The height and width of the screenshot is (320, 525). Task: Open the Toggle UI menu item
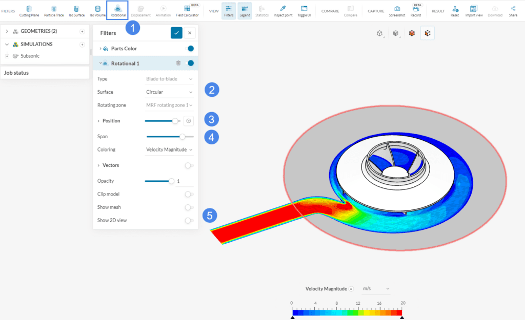click(x=304, y=9)
